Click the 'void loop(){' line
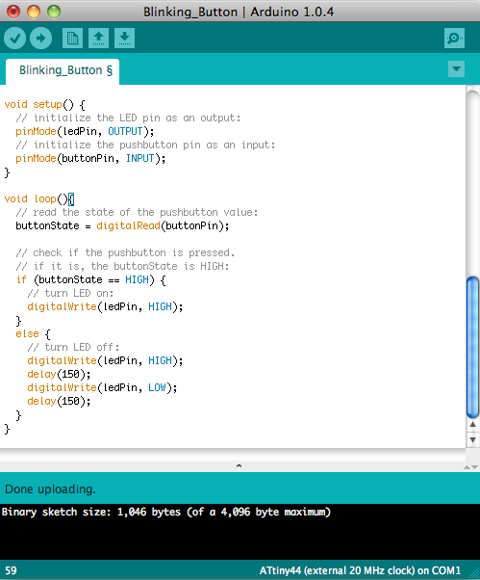 tap(39, 199)
